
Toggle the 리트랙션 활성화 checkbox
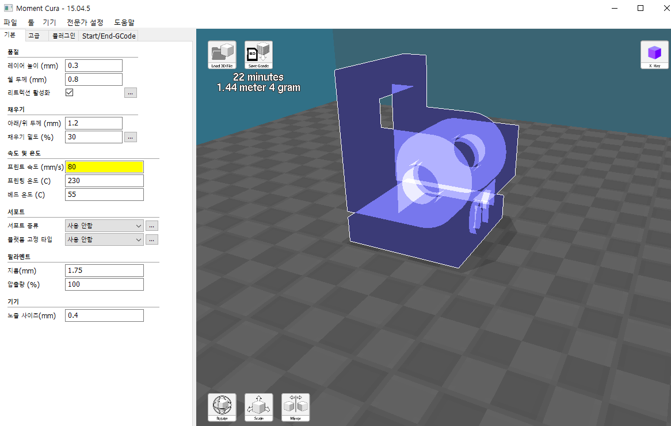point(69,93)
